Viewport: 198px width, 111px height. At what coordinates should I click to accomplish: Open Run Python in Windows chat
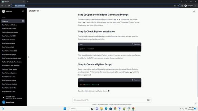pos(10,25)
